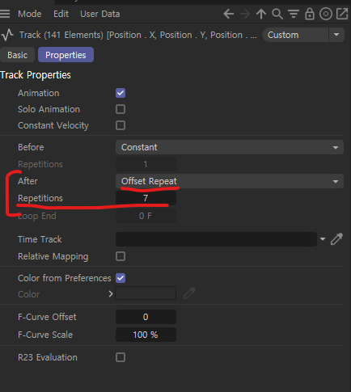Open the User Data menu
The width and height of the screenshot is (351, 392).
click(100, 14)
